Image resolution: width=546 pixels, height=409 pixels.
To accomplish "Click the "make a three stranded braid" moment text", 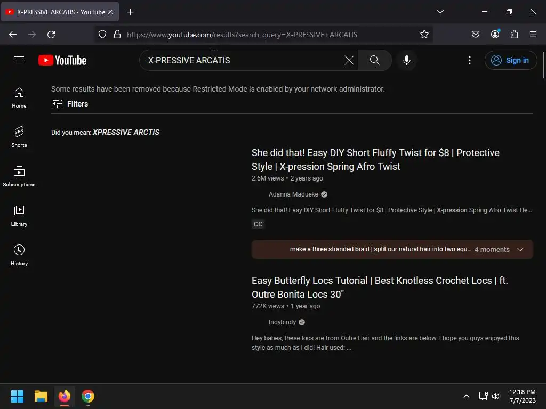I will (x=380, y=249).
